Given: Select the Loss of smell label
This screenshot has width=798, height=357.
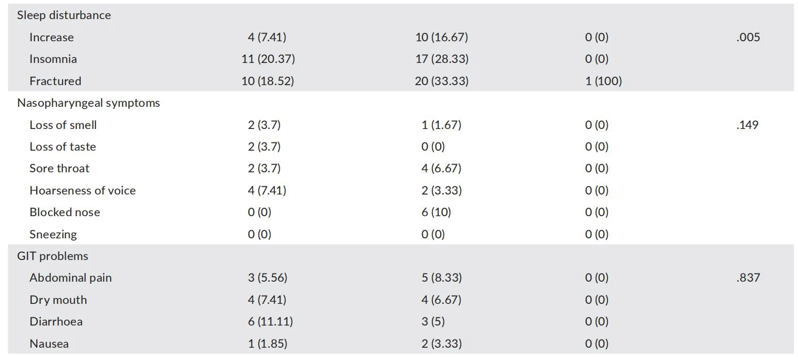Looking at the screenshot, I should (x=63, y=125).
